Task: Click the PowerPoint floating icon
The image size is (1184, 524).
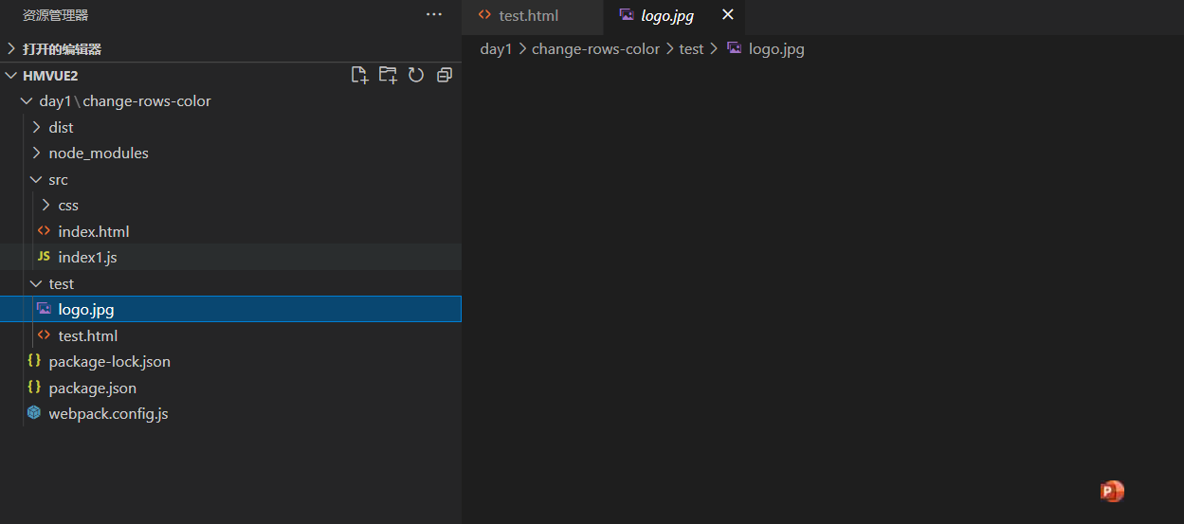Action: [x=1112, y=491]
